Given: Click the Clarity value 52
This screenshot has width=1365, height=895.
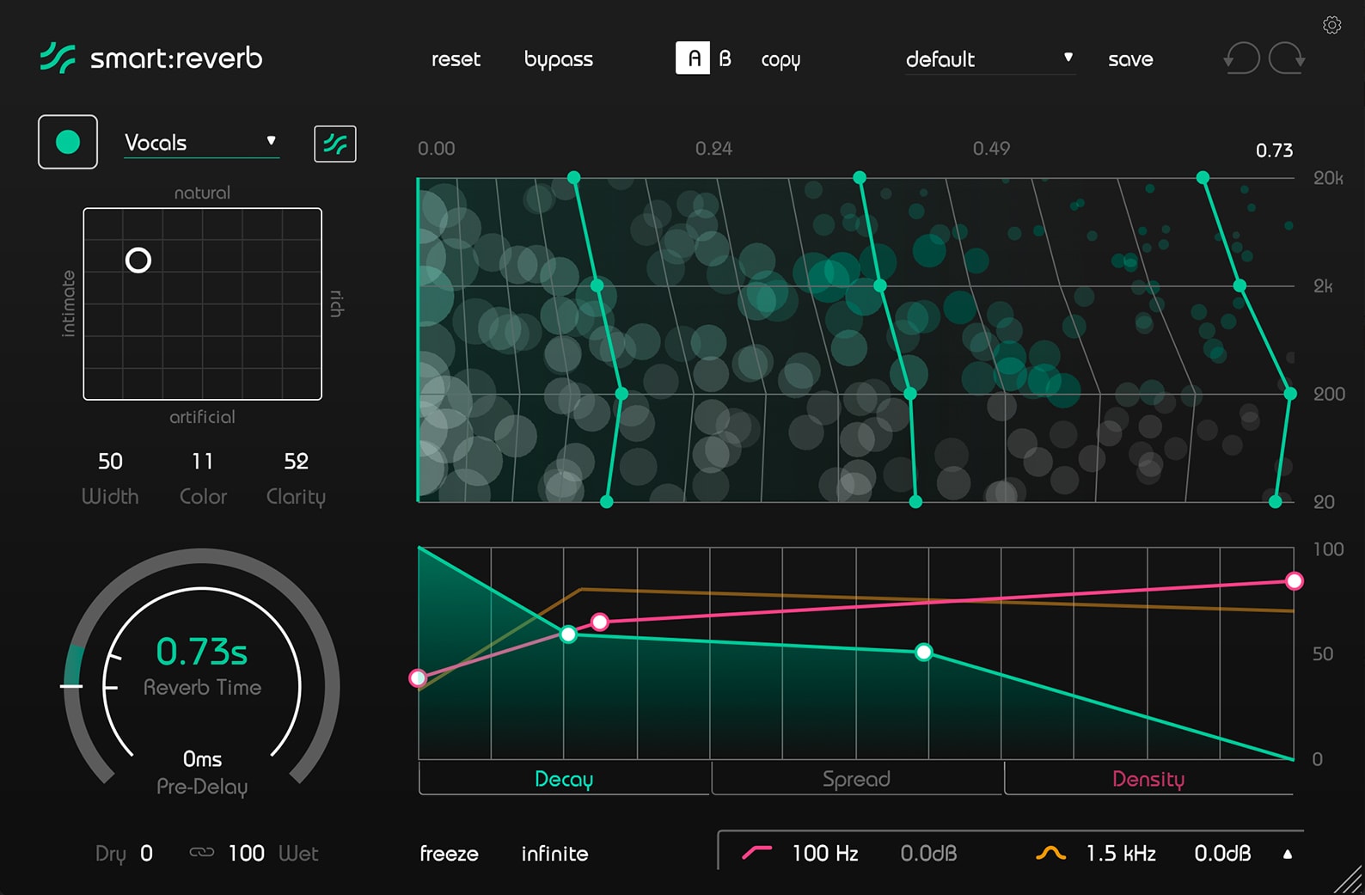Looking at the screenshot, I should [296, 462].
